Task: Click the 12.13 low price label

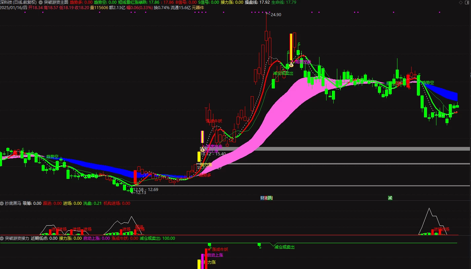Action: pos(141,193)
